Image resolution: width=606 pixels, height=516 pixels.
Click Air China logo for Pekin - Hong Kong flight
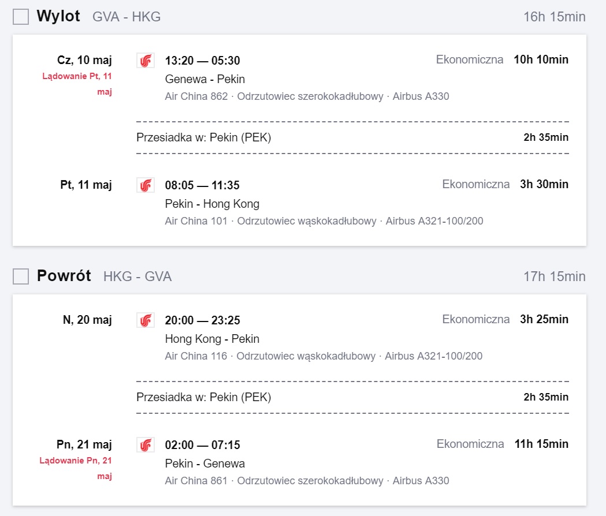click(x=146, y=185)
